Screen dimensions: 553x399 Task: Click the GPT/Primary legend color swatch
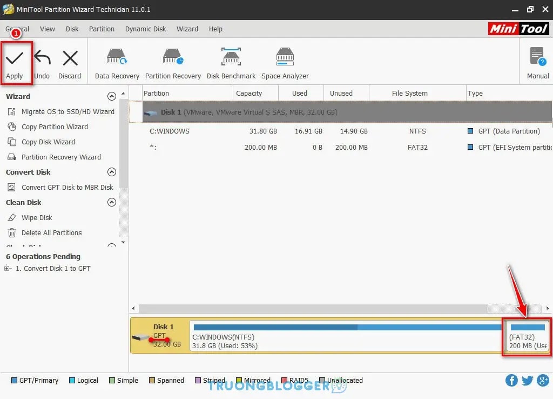click(14, 380)
